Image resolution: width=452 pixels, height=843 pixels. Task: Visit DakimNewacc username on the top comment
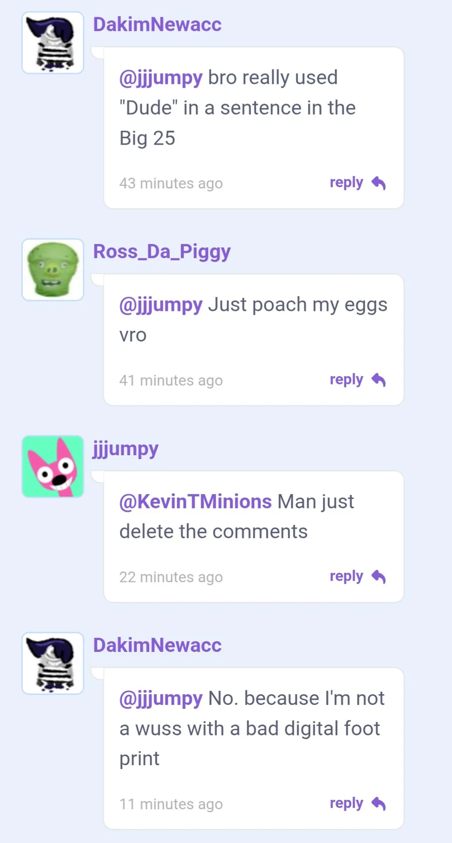pos(157,24)
